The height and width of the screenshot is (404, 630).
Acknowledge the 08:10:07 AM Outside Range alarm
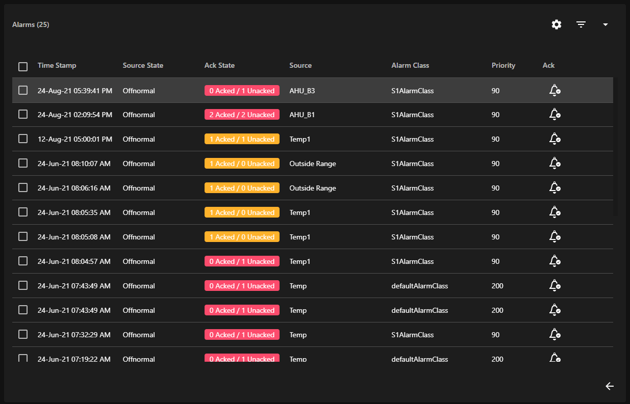555,164
